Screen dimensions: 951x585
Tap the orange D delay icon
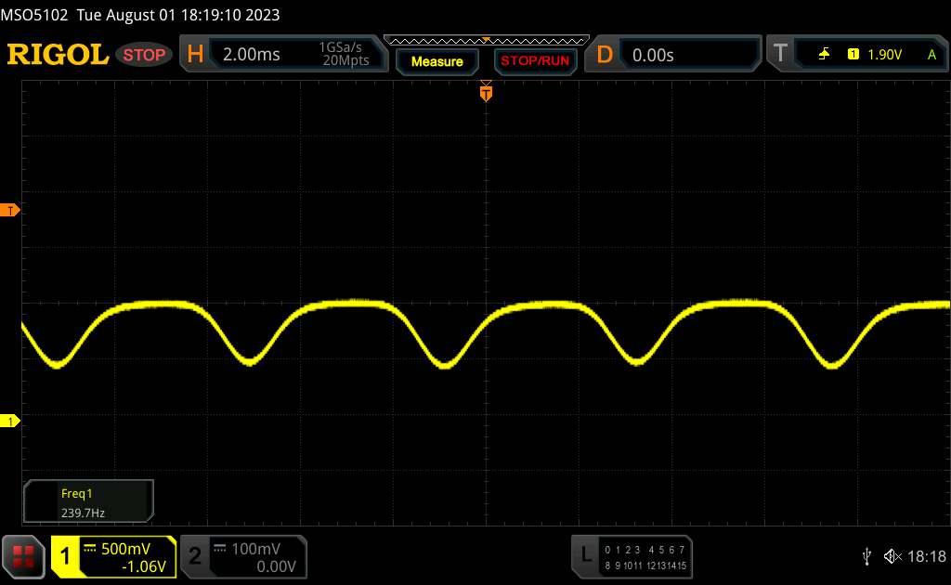[x=605, y=55]
